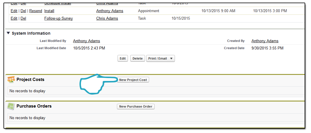Click the Project Costs scales icon
The image size is (311, 133).
(11, 80)
